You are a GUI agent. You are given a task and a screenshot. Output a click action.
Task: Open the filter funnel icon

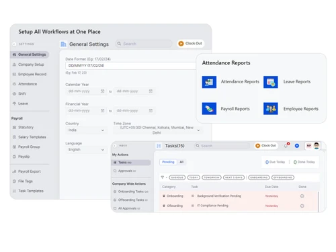163,177
